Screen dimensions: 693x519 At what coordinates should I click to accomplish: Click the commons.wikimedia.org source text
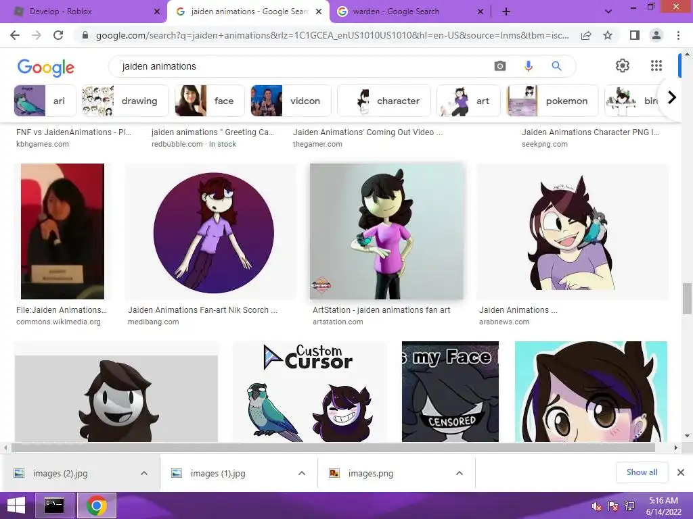click(58, 322)
